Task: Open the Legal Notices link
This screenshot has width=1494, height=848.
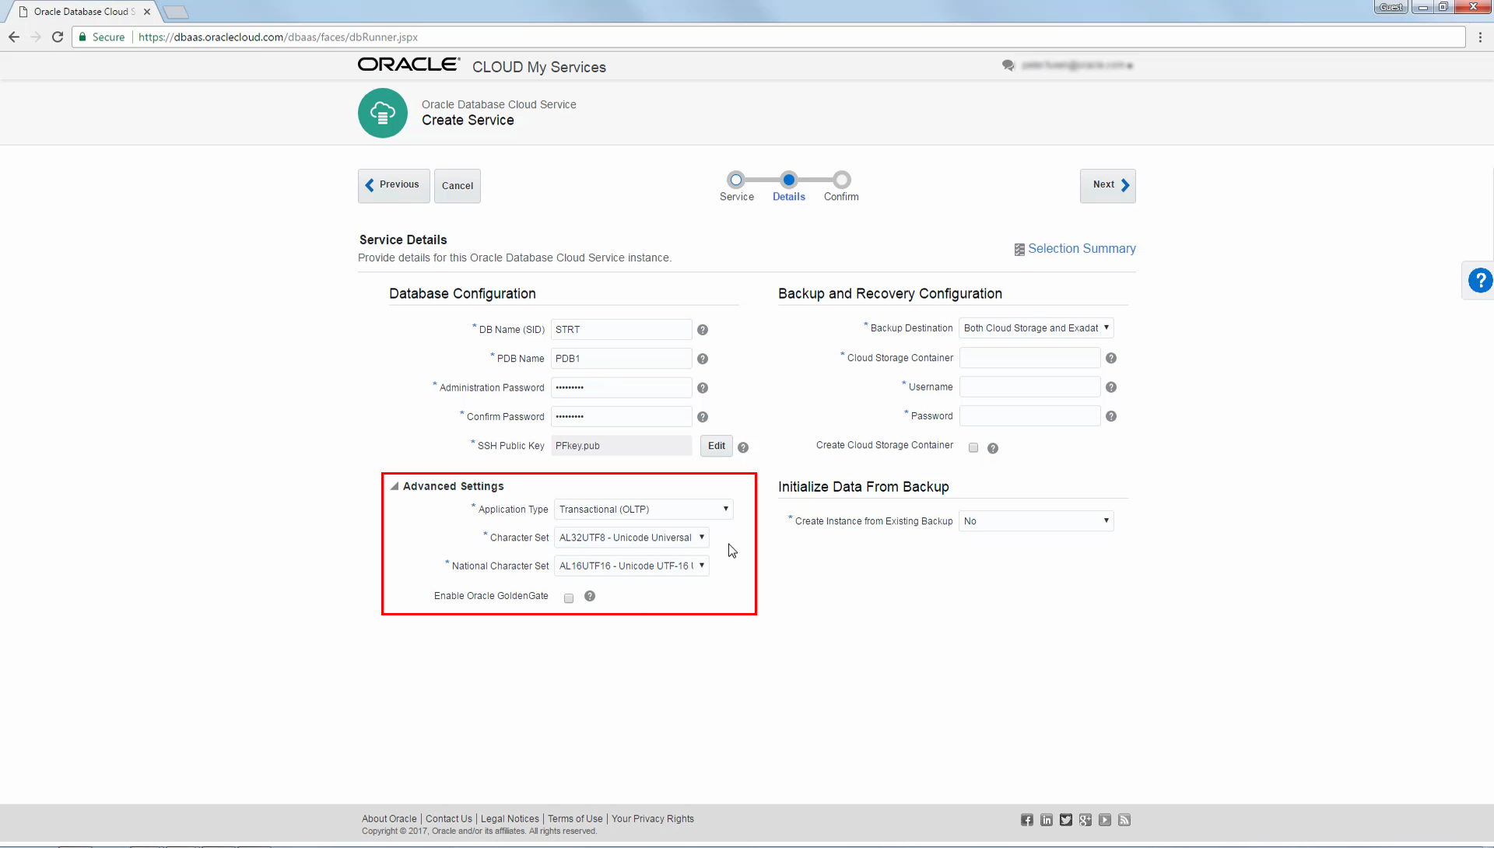Action: pyautogui.click(x=510, y=819)
